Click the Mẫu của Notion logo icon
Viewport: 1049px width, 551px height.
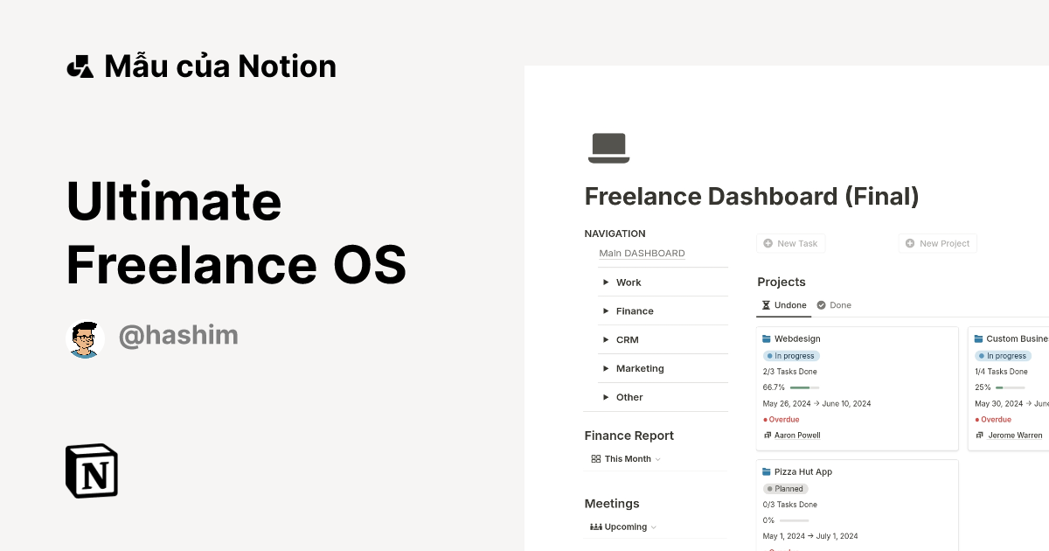pyautogui.click(x=80, y=65)
